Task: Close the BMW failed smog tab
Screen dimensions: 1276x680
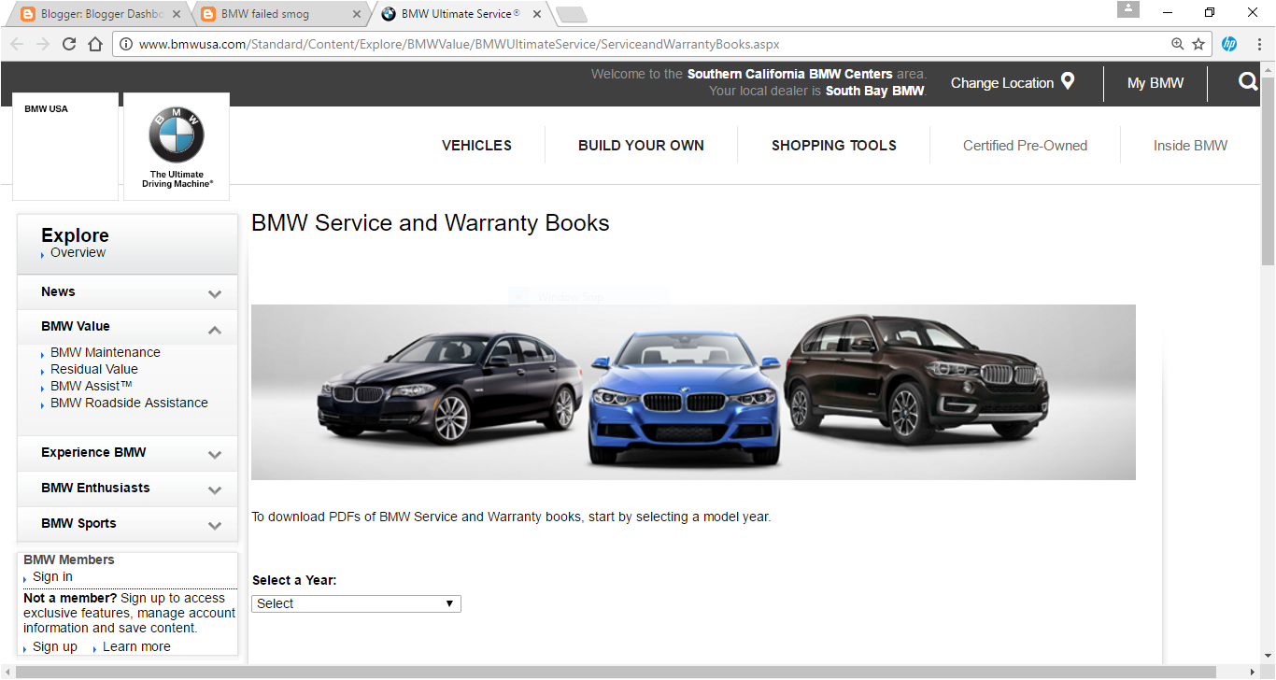Action: [358, 14]
